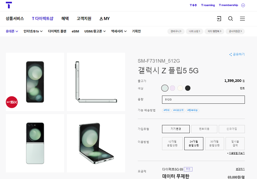Screen dimensions: 257x179
Task: Click the 민트 color name label
Action: point(242,88)
